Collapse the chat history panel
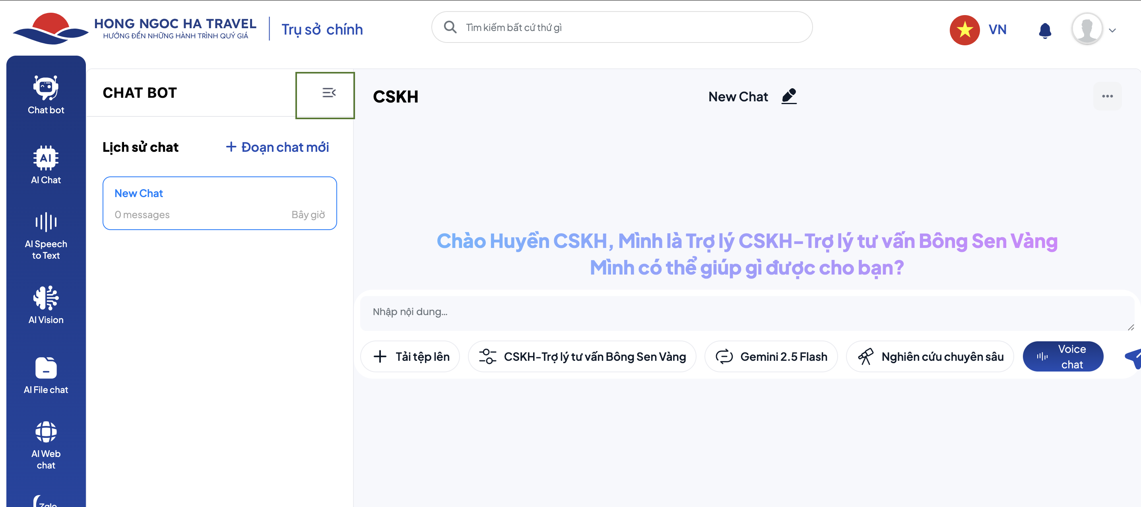Screen dimensions: 1141x507 [x=328, y=93]
